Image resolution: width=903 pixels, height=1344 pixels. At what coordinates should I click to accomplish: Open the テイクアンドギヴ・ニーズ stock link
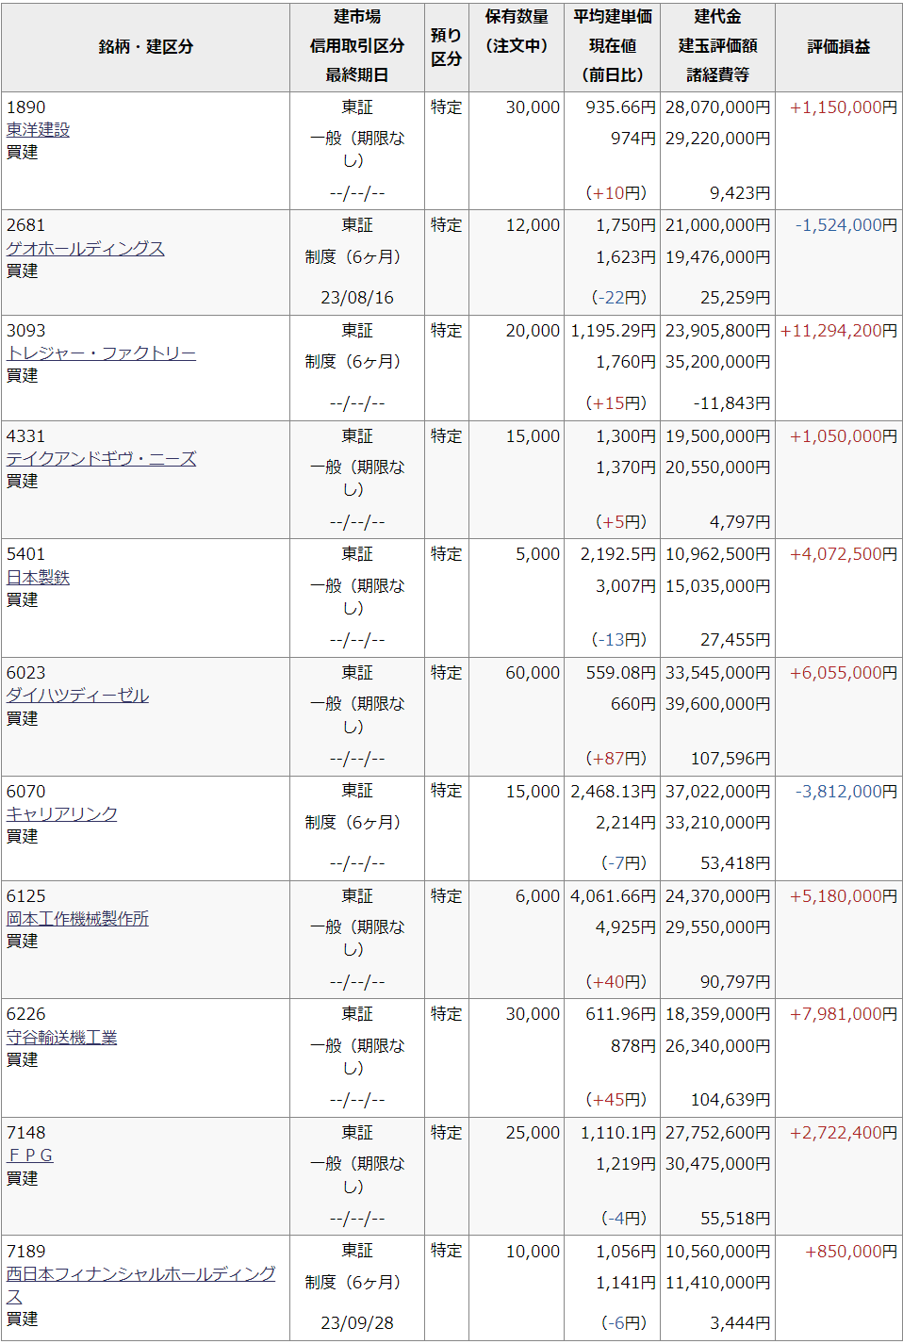(101, 459)
